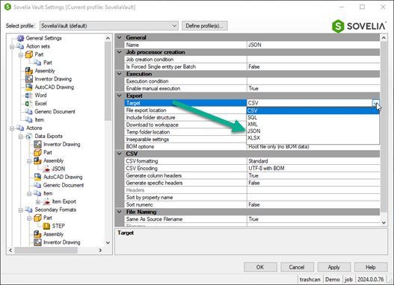The height and width of the screenshot is (285, 394).
Task: Choose XML in the Target list
Action: point(313,124)
